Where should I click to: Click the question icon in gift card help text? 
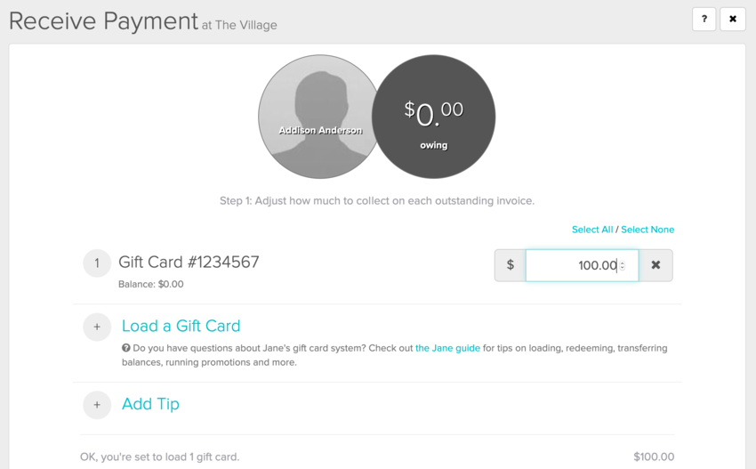coord(126,348)
